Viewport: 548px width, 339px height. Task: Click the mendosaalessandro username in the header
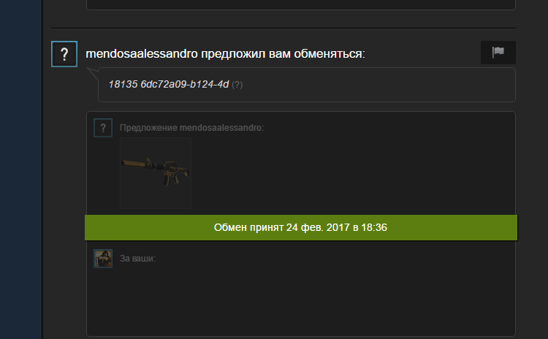[x=142, y=54]
